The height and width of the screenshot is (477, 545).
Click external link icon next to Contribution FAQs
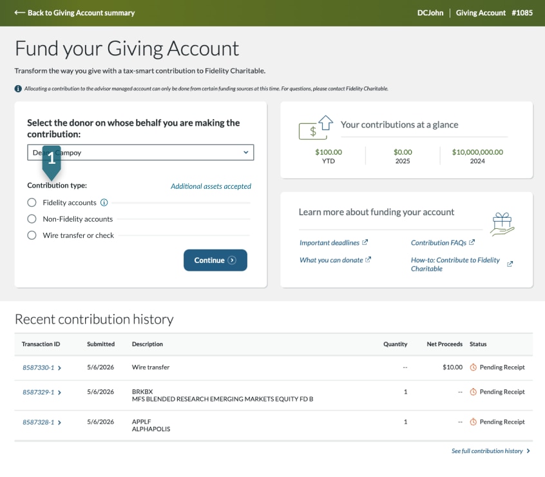(472, 242)
